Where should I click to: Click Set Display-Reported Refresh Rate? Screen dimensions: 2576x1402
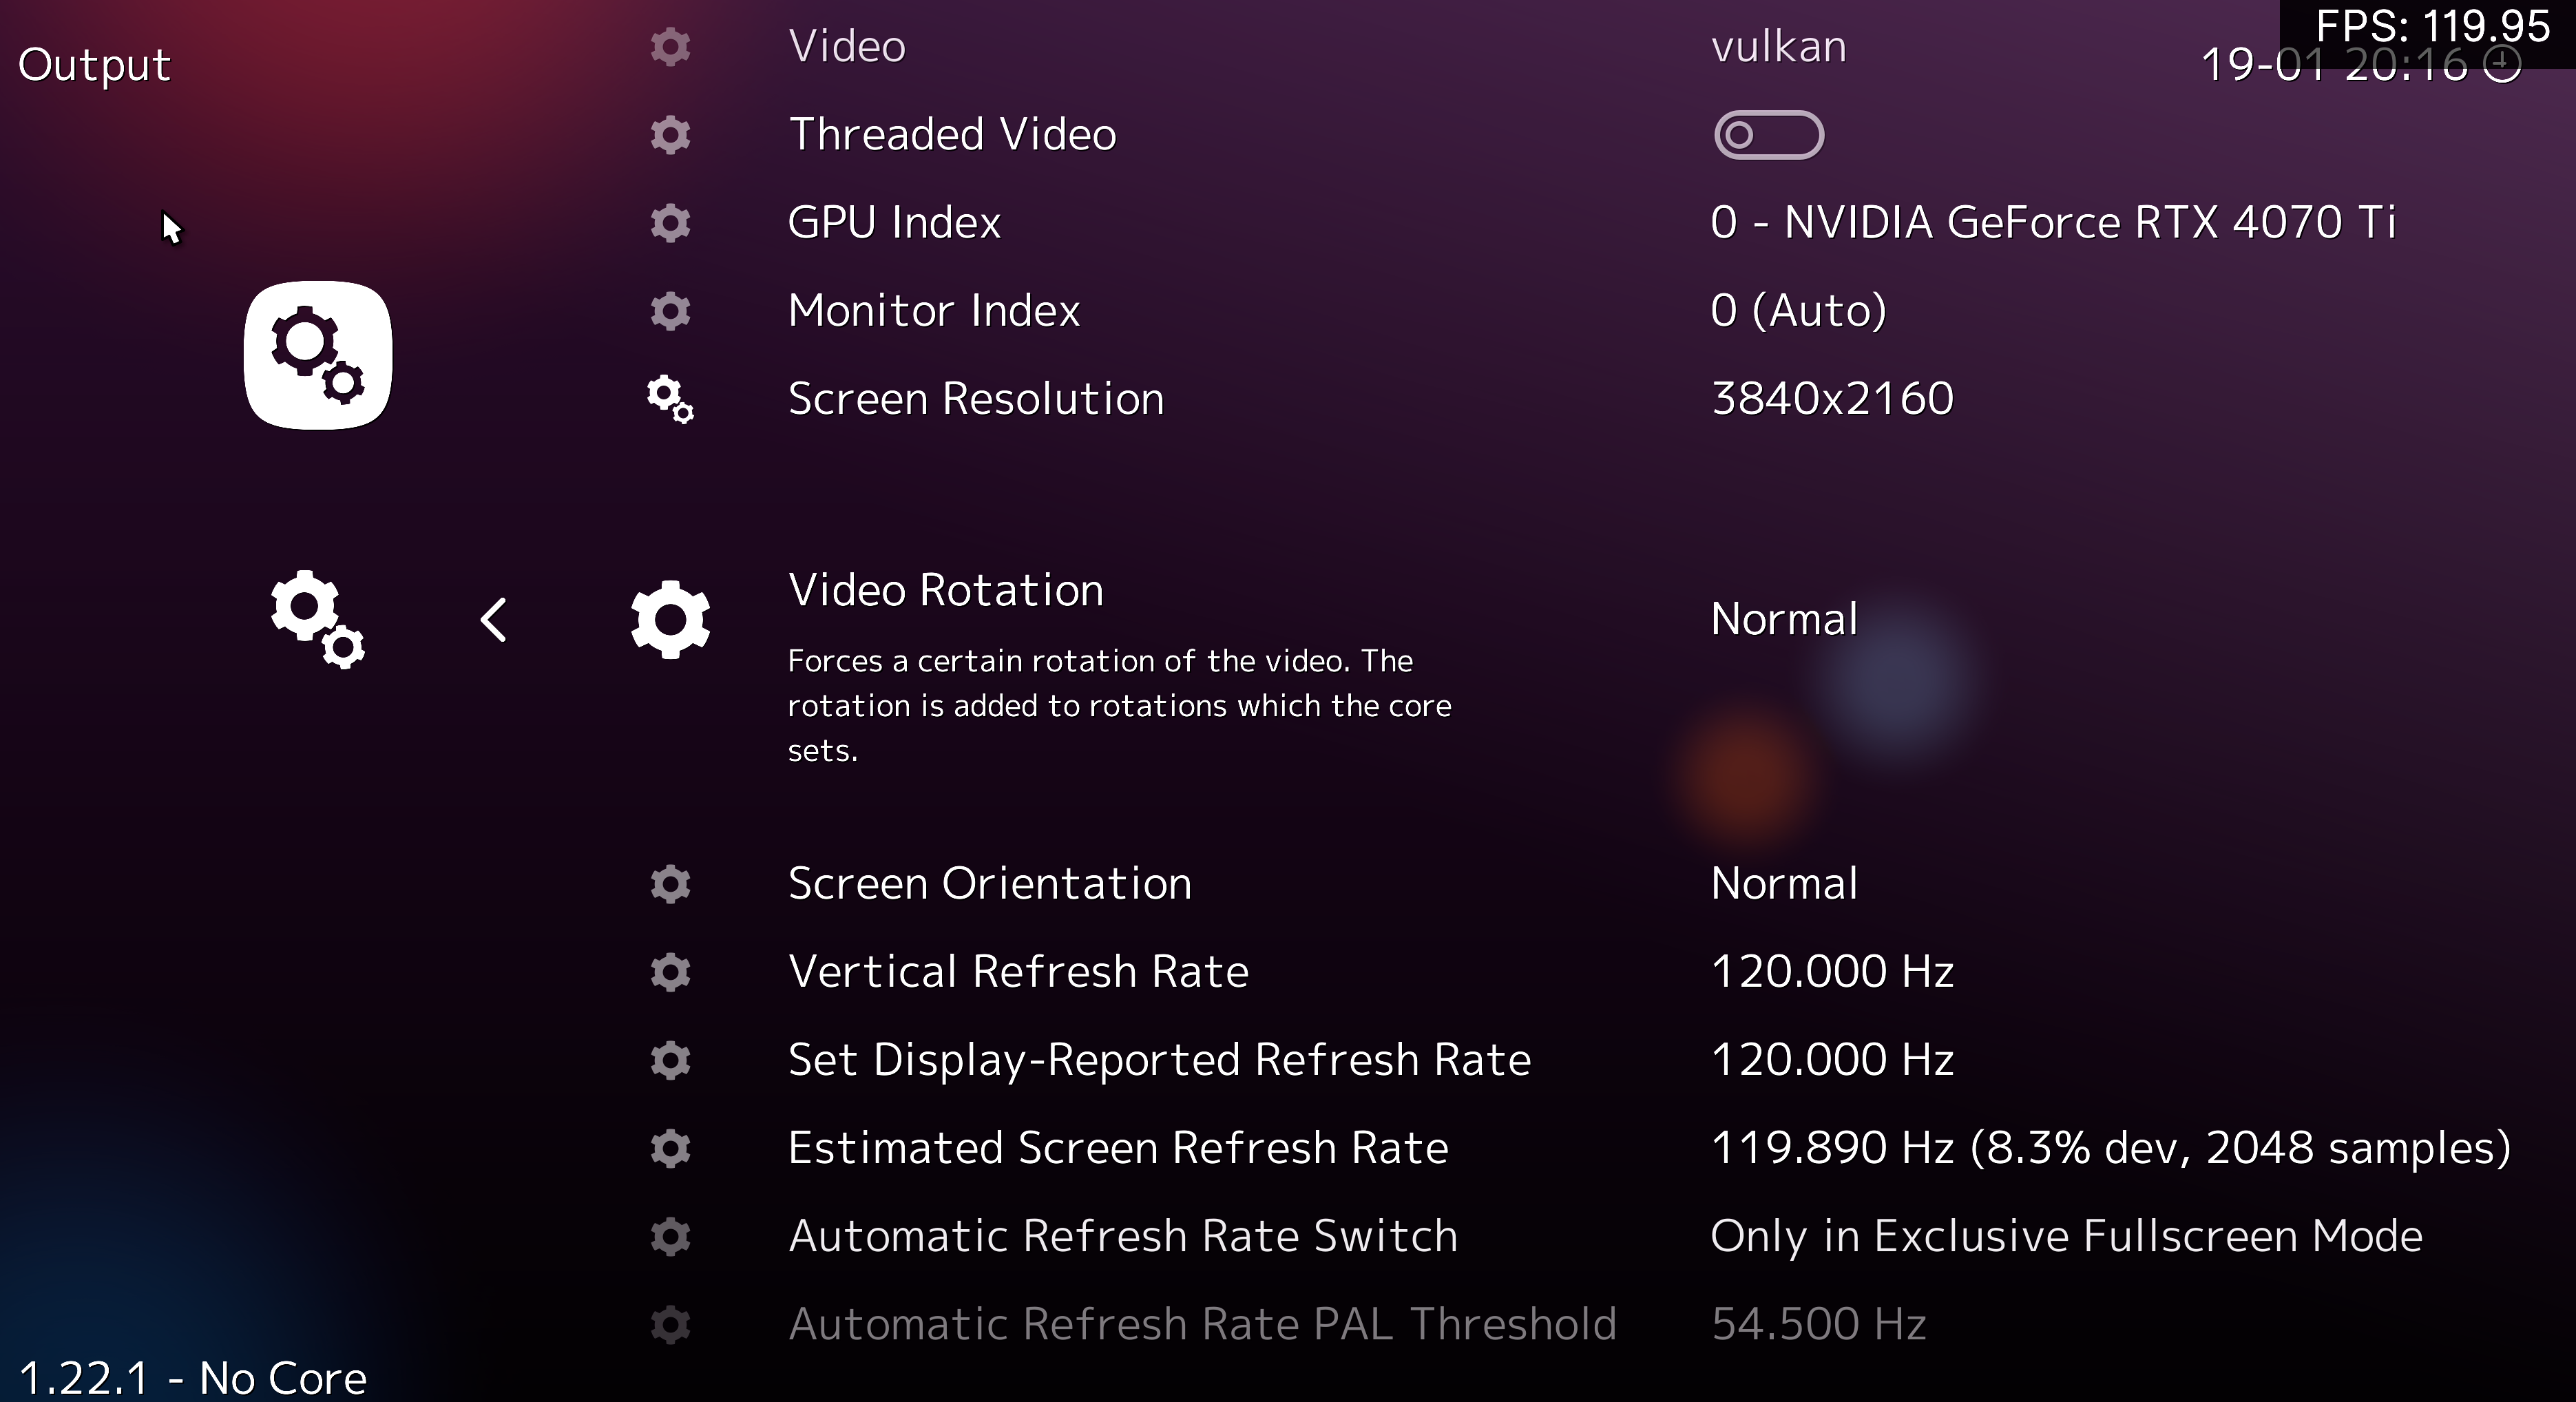[1158, 1060]
